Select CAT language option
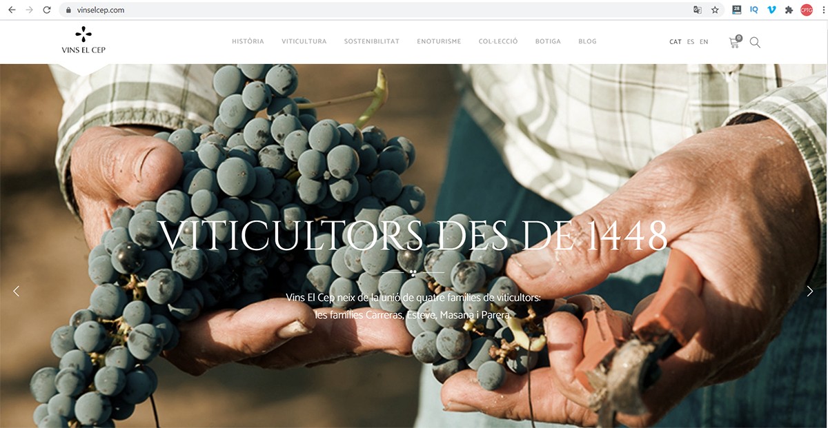 coord(676,42)
